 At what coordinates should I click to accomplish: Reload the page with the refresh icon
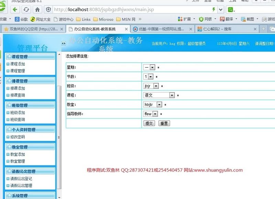(x=26, y=9)
